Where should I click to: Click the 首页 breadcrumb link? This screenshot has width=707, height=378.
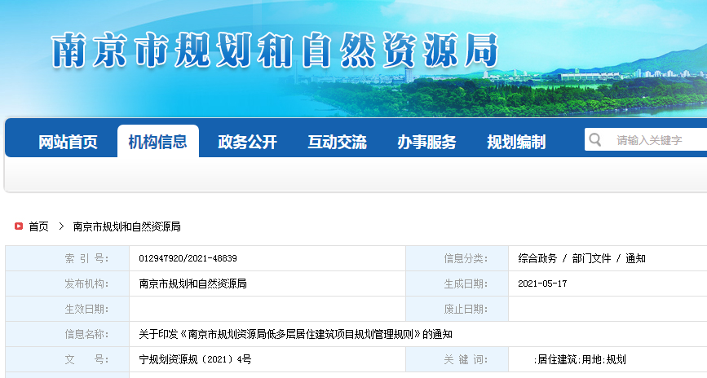pyautogui.click(x=38, y=226)
